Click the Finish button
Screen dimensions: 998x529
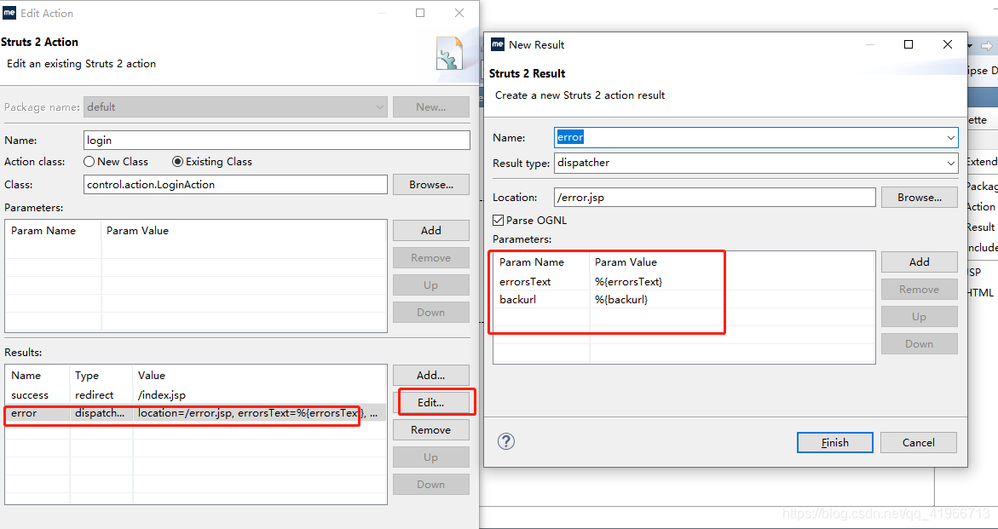pos(834,442)
